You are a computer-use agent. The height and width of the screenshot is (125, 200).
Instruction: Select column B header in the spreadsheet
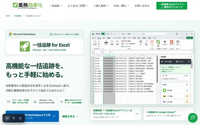(x=109, y=55)
